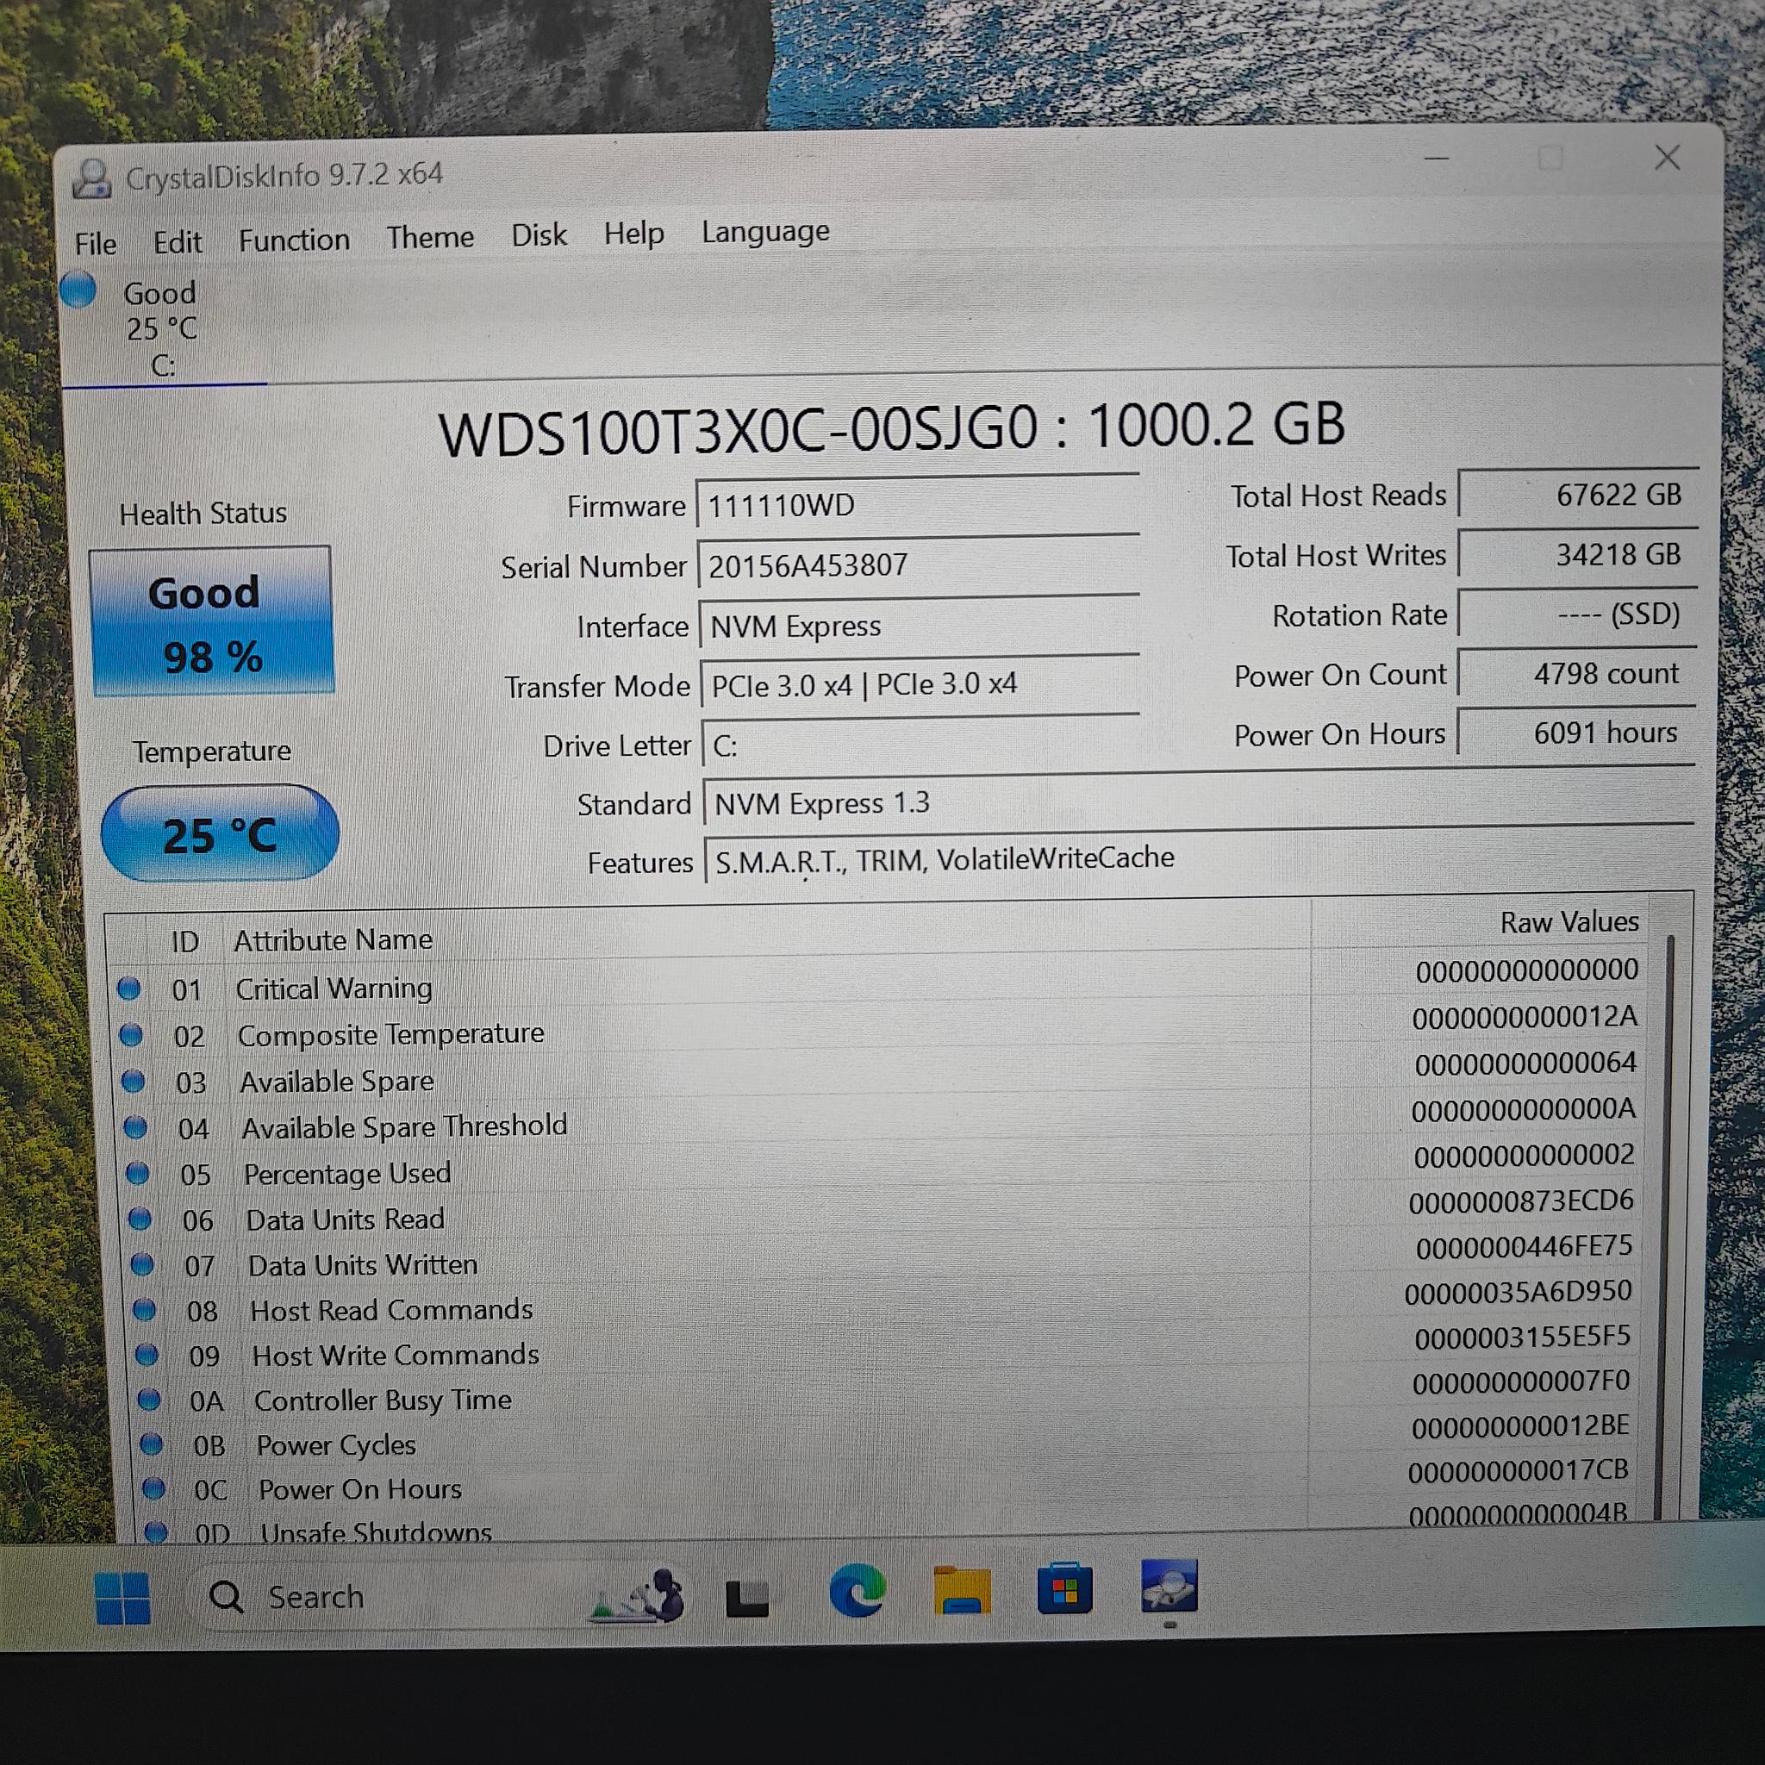1765x1765 pixels.
Task: Click the Power On Count value 4798 count
Action: [1577, 673]
